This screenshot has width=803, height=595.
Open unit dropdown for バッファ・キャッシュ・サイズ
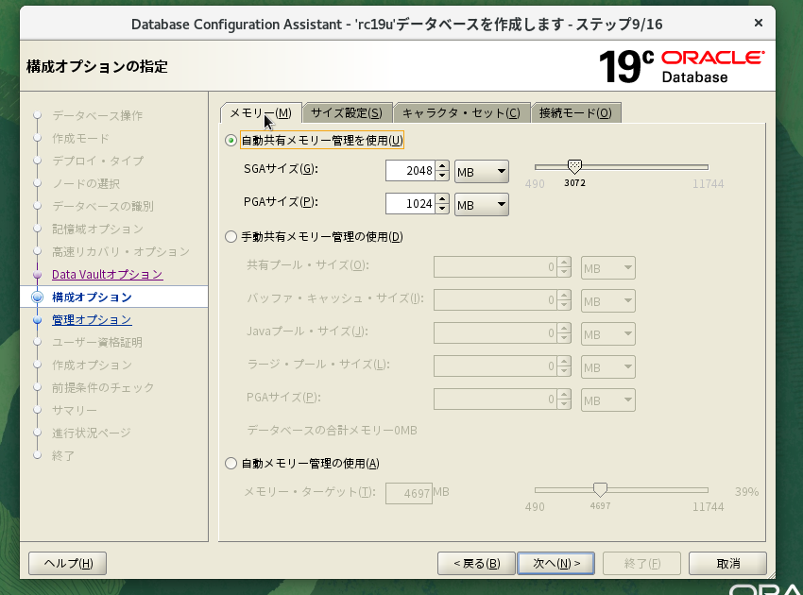pyautogui.click(x=607, y=301)
